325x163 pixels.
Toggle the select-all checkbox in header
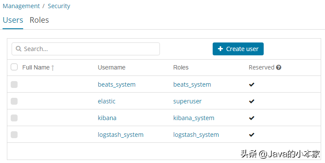click(x=14, y=67)
